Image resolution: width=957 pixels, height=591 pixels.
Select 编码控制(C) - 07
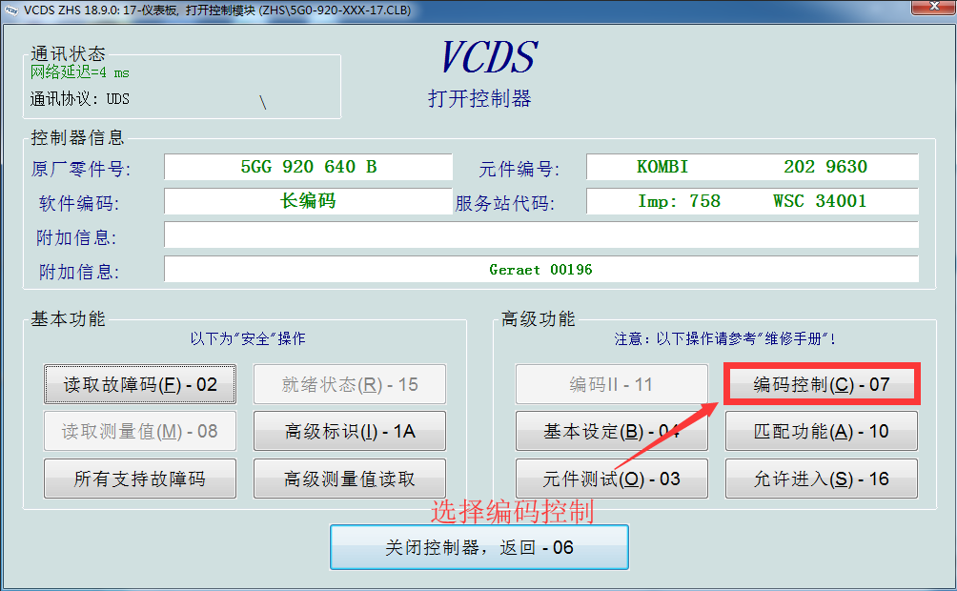click(x=822, y=384)
